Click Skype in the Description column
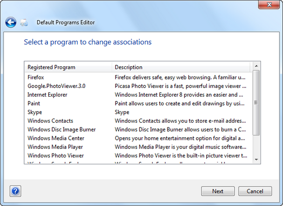The image size is (283, 206). coord(122,112)
